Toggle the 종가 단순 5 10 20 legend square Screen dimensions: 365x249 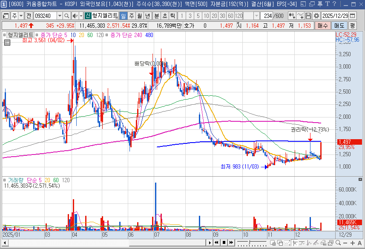[37, 35]
